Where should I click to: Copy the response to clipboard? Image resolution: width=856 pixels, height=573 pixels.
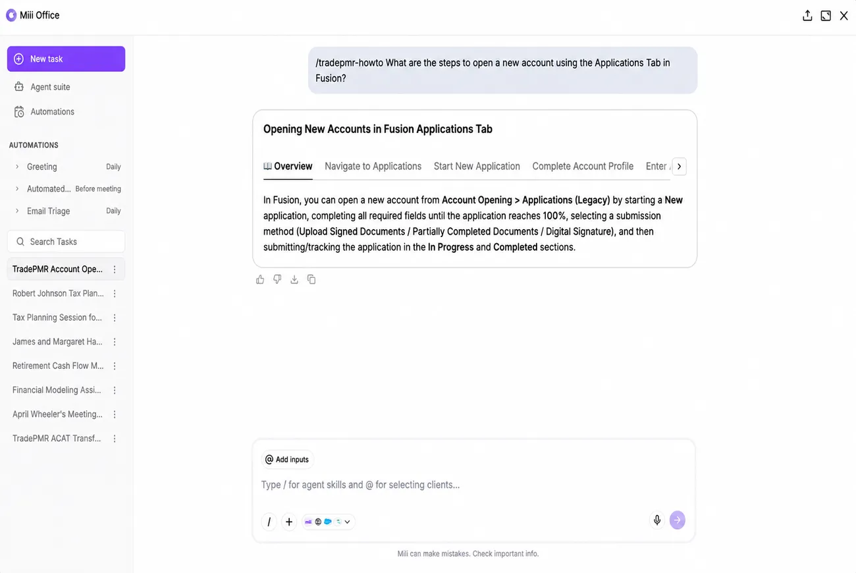point(311,279)
